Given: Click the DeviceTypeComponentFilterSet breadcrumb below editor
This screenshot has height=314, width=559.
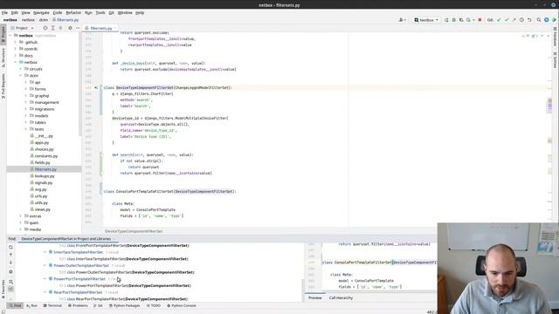Looking at the screenshot, I should tap(134, 231).
